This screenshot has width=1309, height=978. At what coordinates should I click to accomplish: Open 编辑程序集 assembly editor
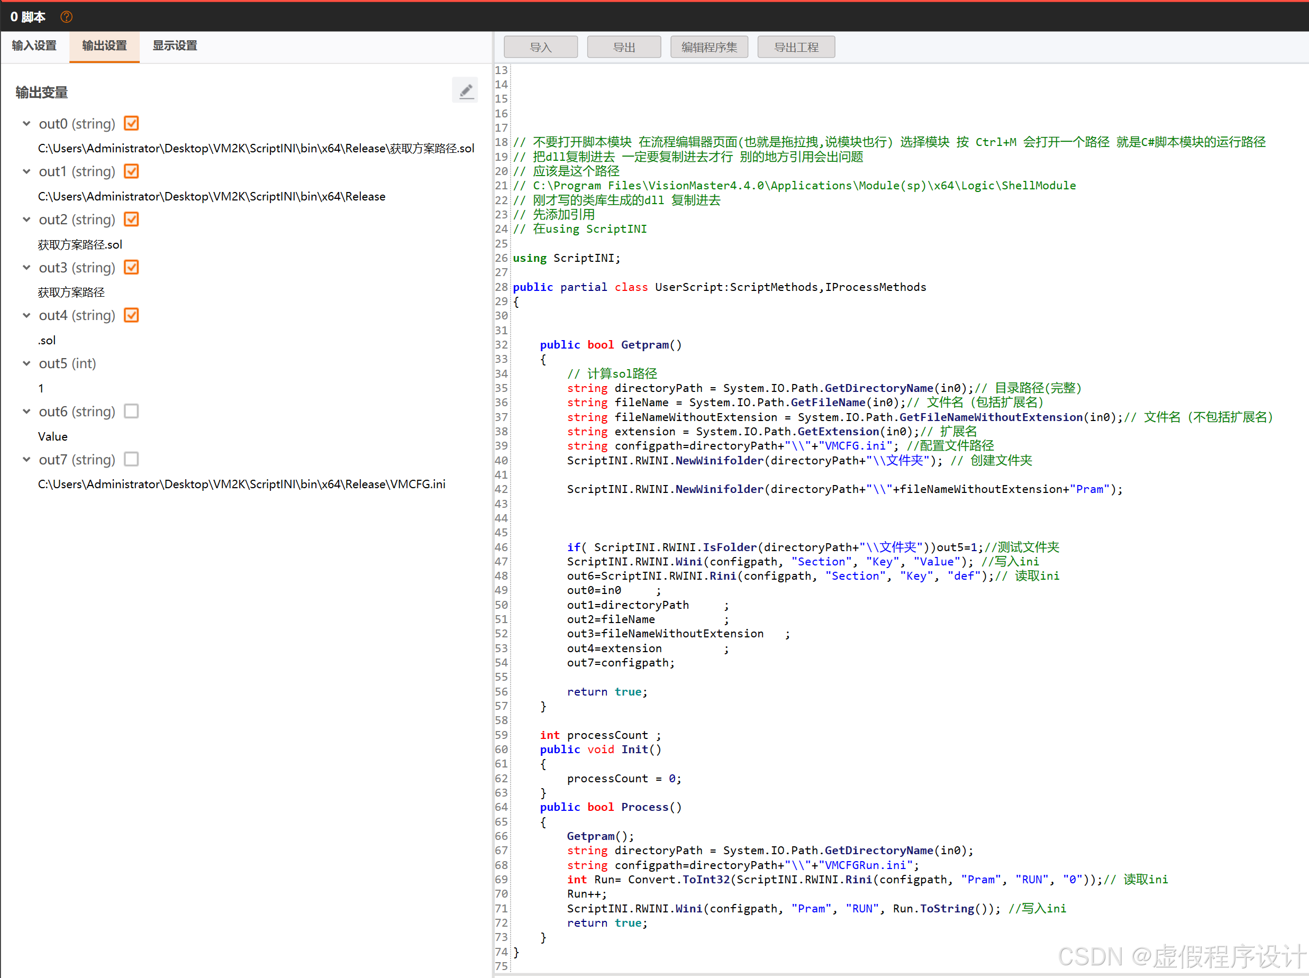(709, 47)
